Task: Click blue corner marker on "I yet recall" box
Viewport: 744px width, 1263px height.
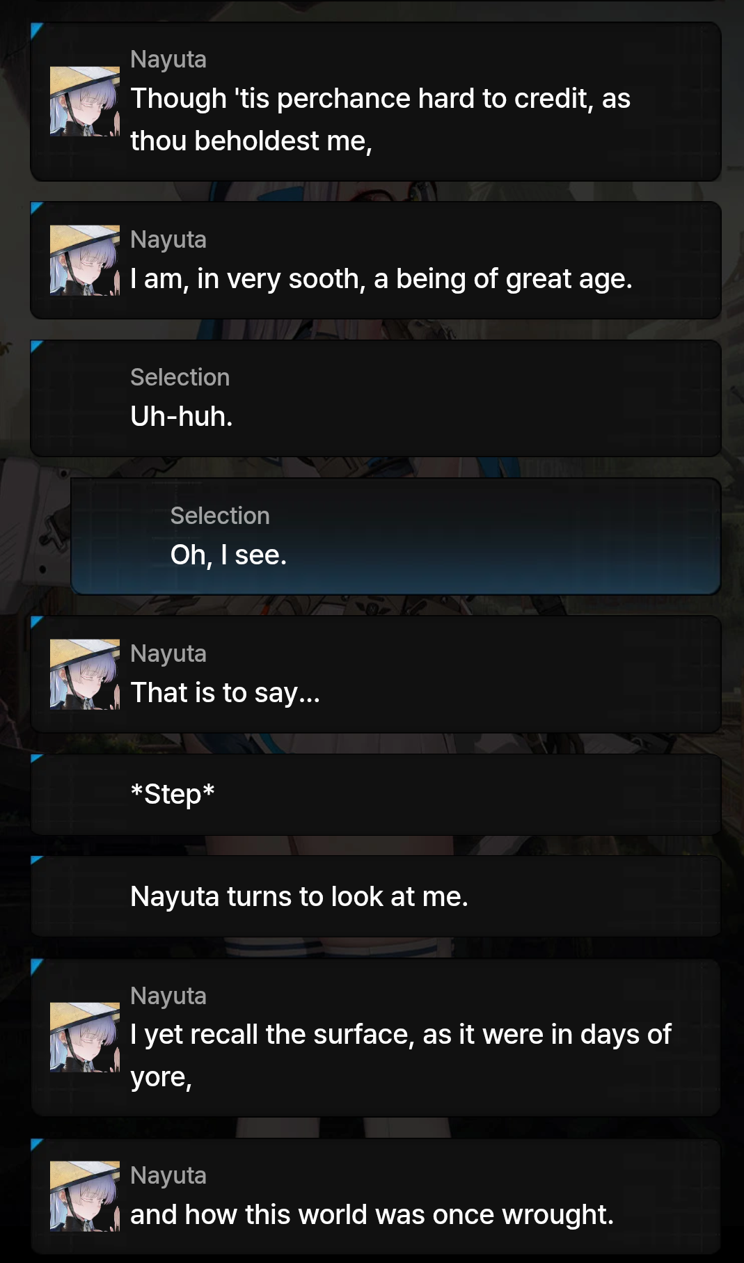Action: point(36,966)
